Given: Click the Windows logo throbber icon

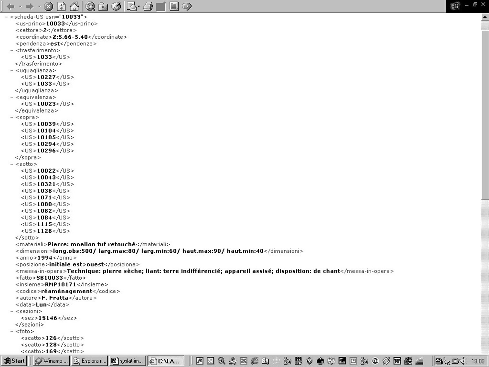Looking at the screenshot, I should click(455, 6).
